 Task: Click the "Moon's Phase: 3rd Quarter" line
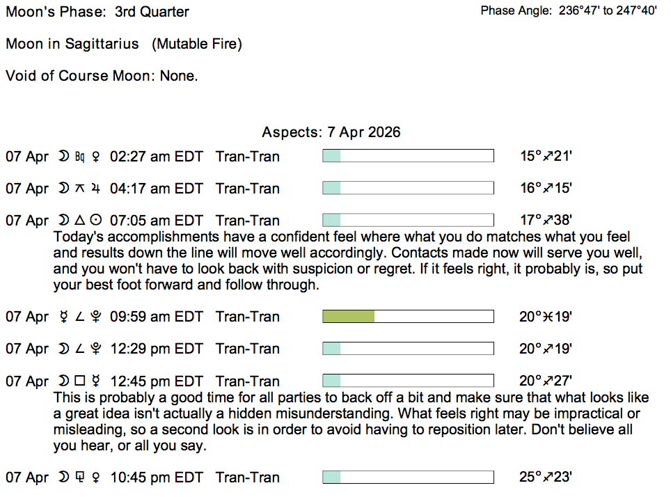click(x=97, y=12)
